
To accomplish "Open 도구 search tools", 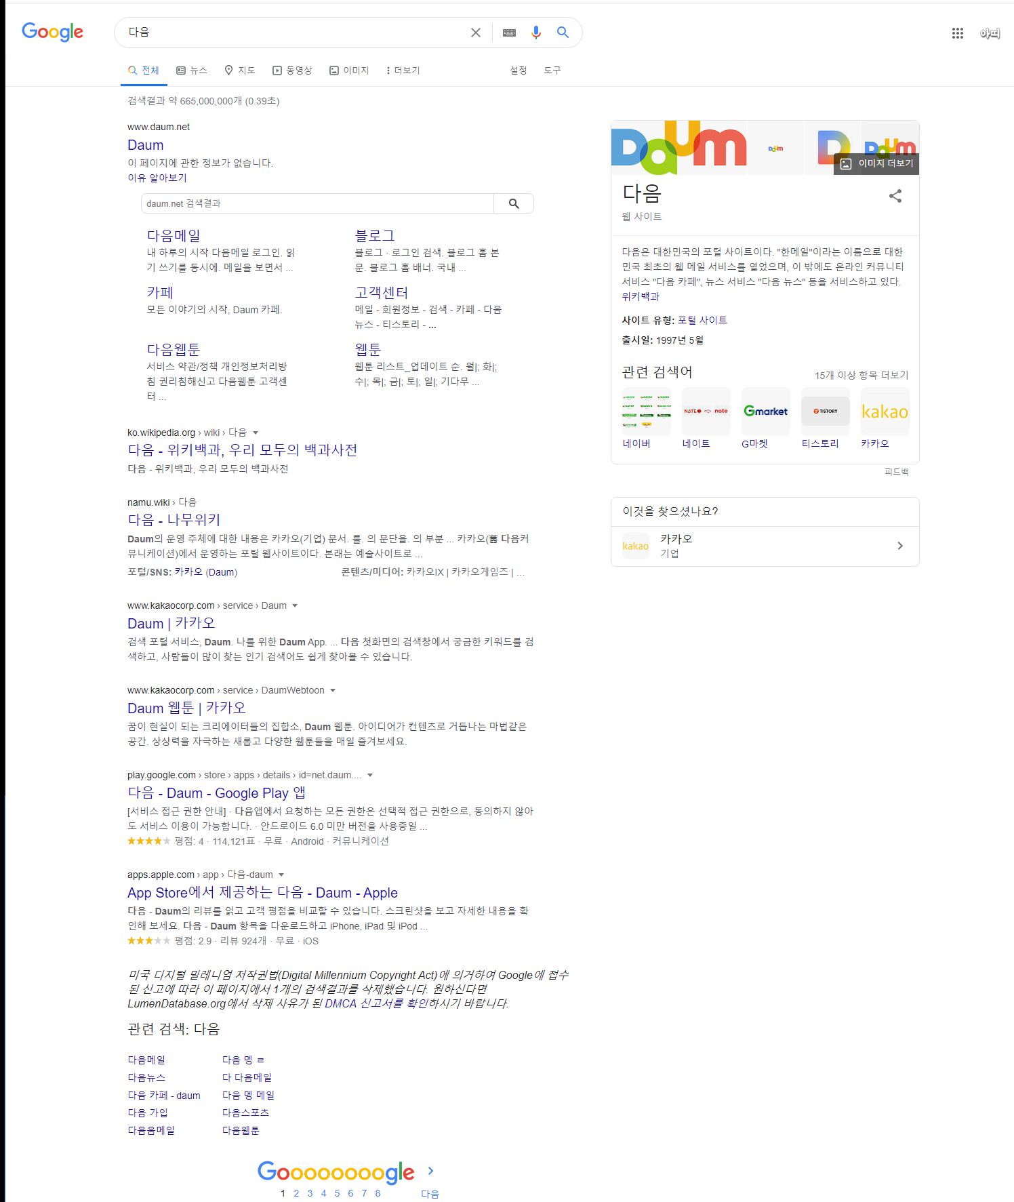I will coord(552,71).
